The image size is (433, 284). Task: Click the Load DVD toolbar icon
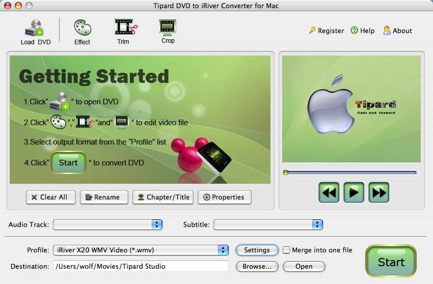click(x=35, y=32)
